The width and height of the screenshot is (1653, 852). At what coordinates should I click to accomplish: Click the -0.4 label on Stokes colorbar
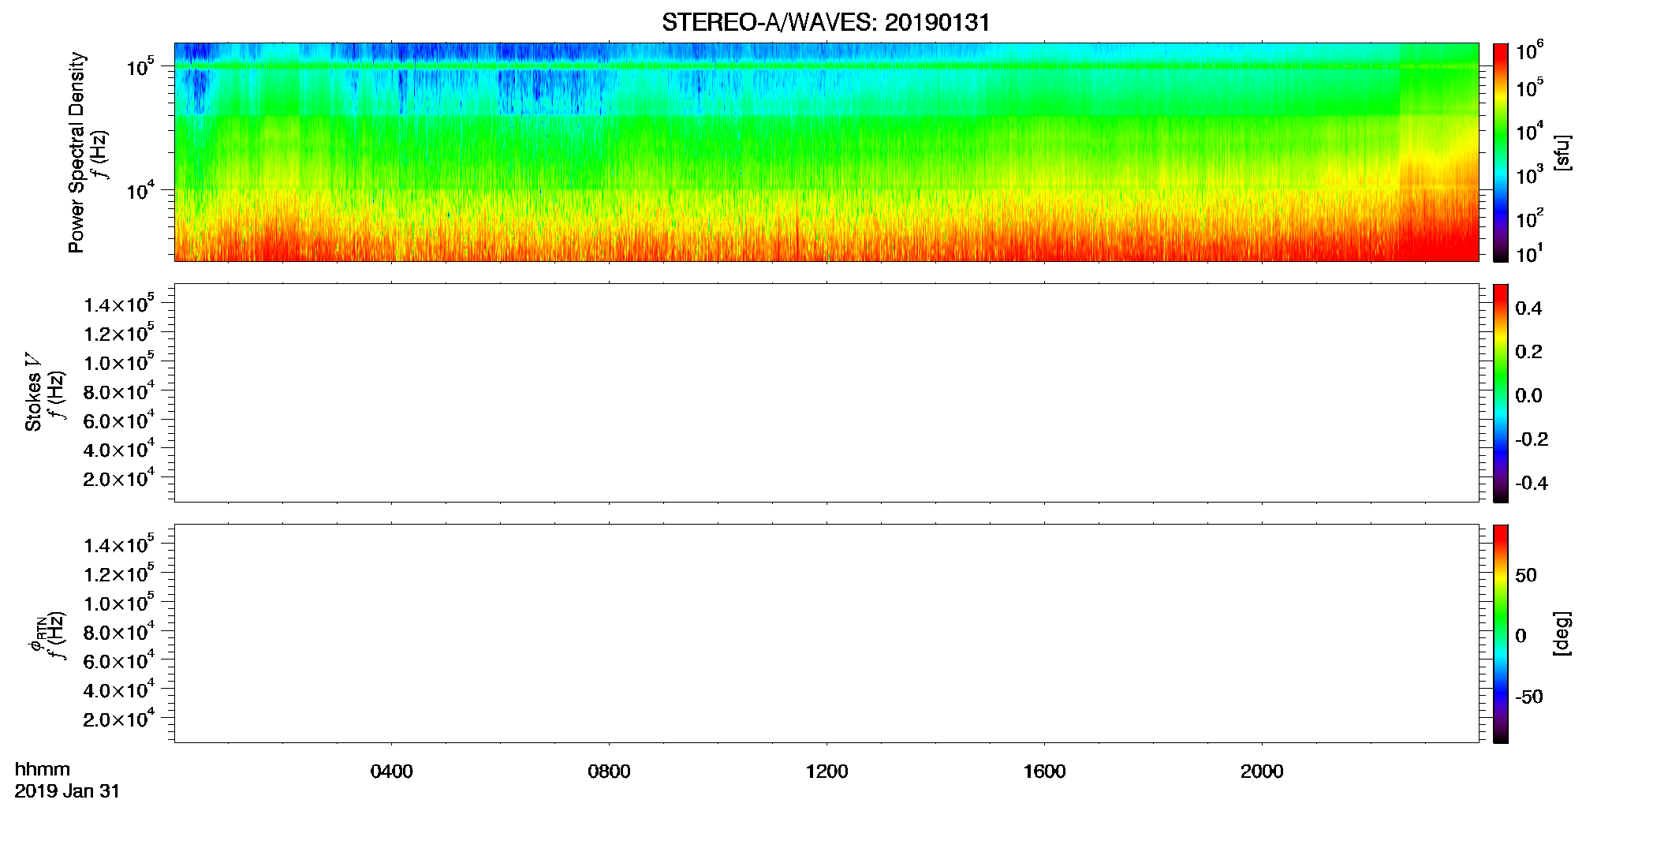point(1532,483)
